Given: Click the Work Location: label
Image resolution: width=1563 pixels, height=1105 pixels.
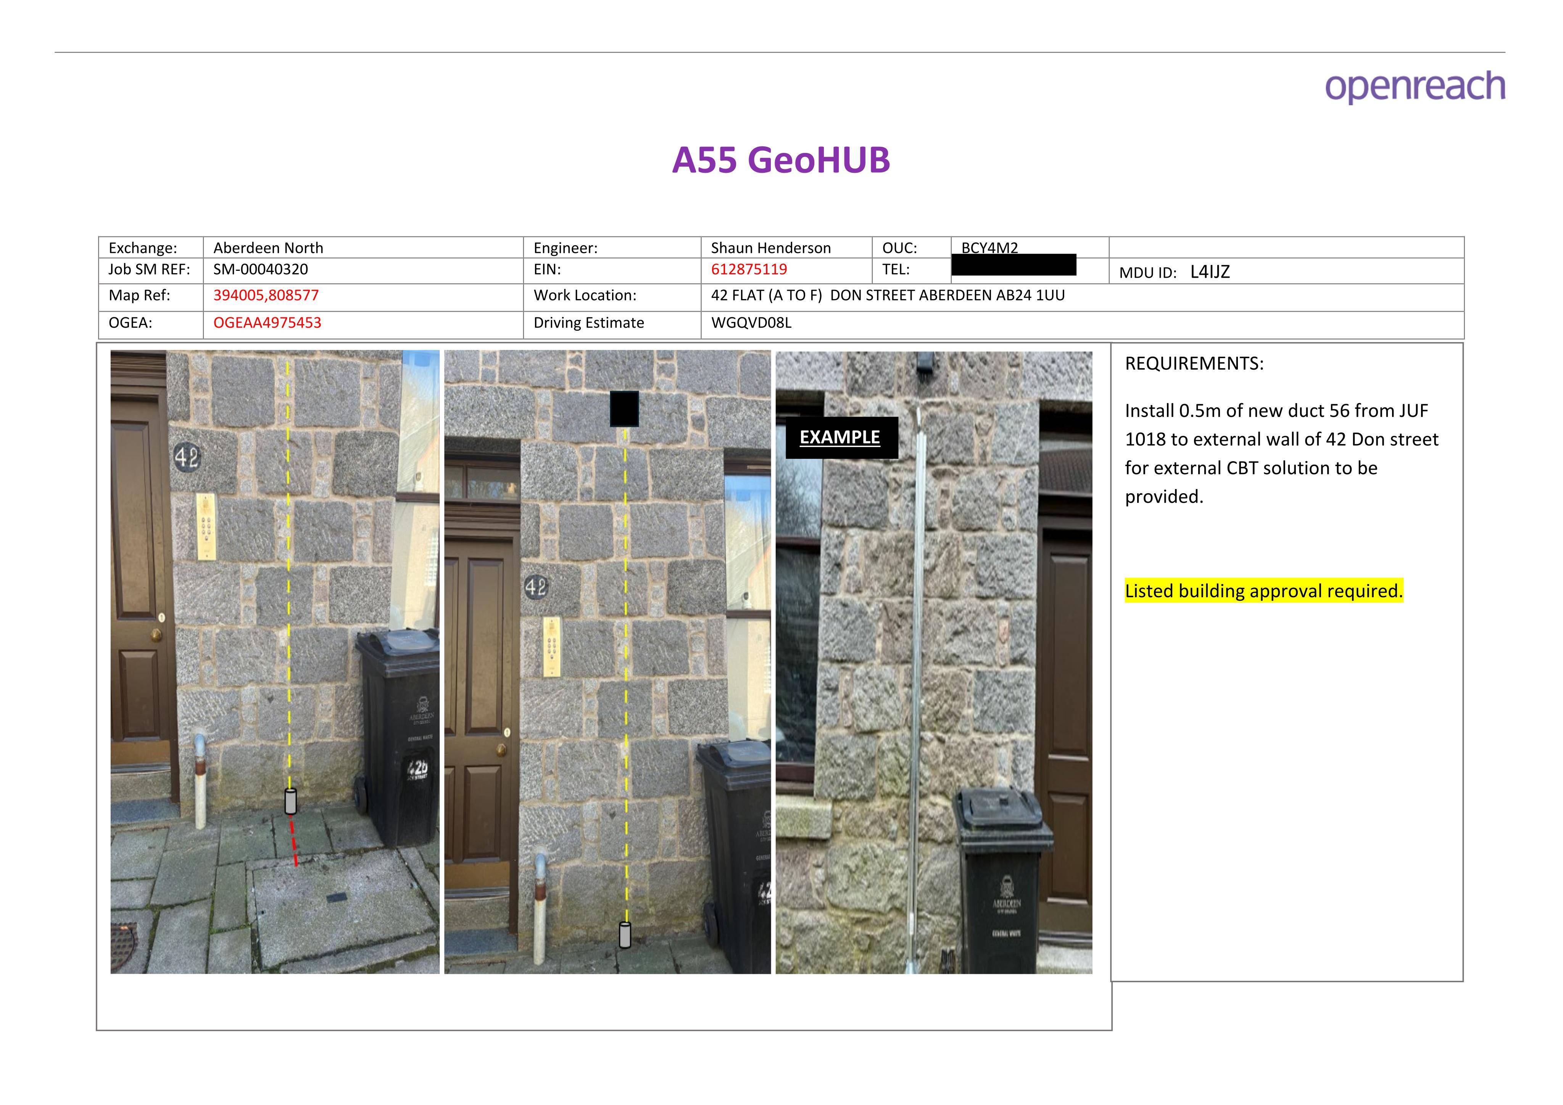Looking at the screenshot, I should [x=585, y=295].
